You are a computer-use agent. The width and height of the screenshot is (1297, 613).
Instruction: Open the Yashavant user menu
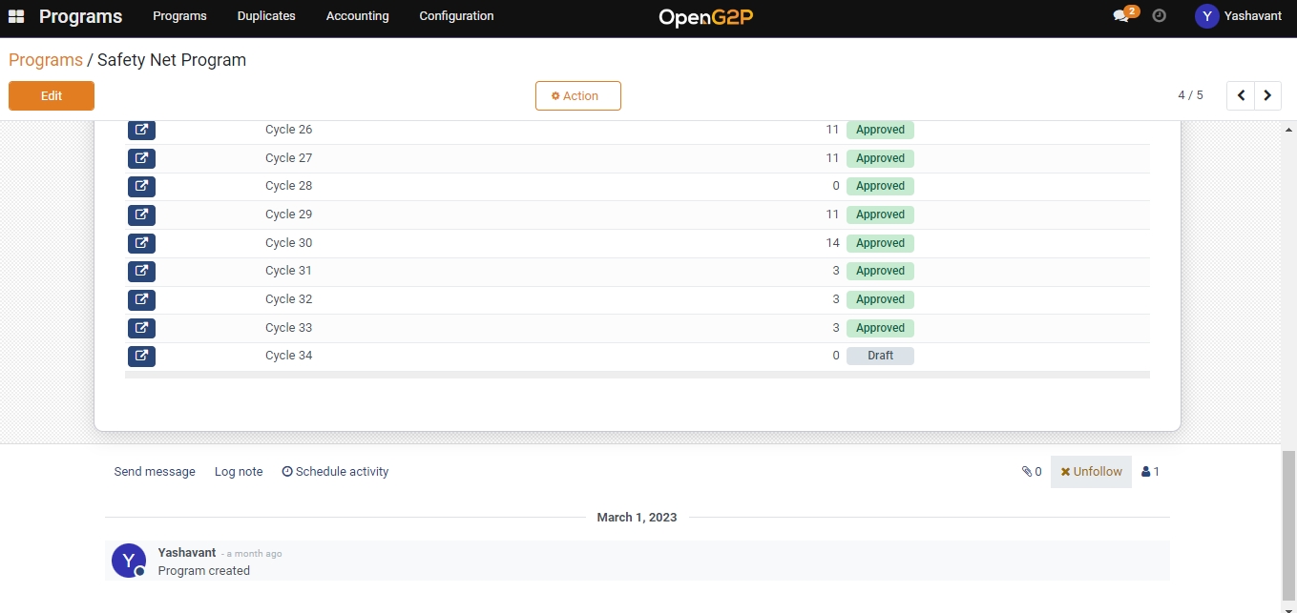(x=1238, y=16)
